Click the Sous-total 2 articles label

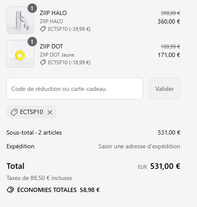pyautogui.click(x=34, y=133)
